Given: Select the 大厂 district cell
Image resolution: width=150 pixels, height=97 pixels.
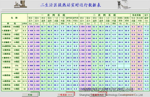Looking at the screenshot, I should (x=17, y=31).
